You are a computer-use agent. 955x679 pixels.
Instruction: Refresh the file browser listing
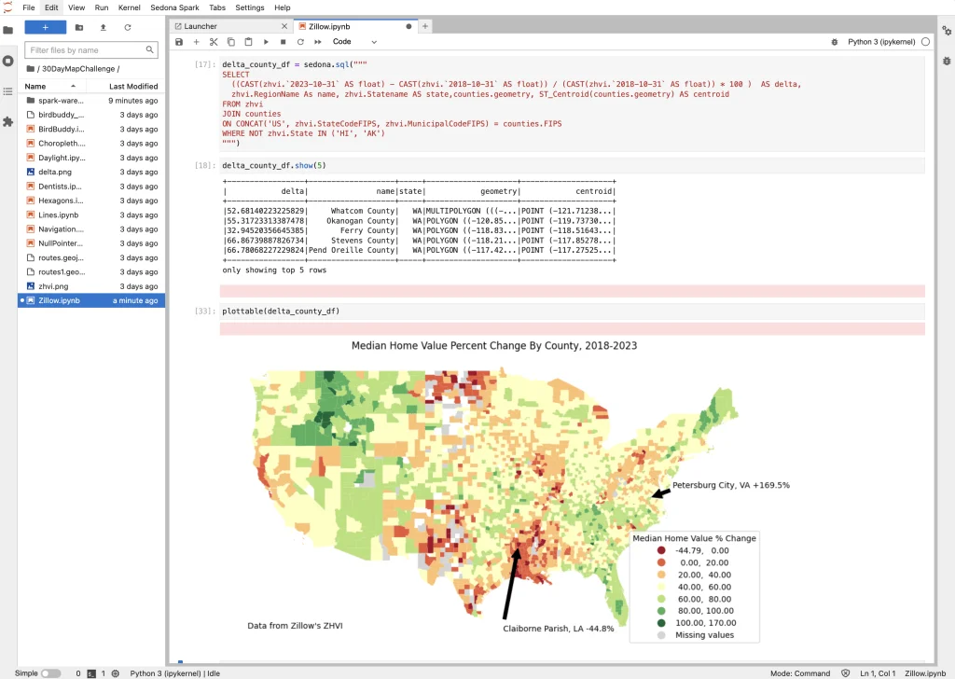click(127, 27)
